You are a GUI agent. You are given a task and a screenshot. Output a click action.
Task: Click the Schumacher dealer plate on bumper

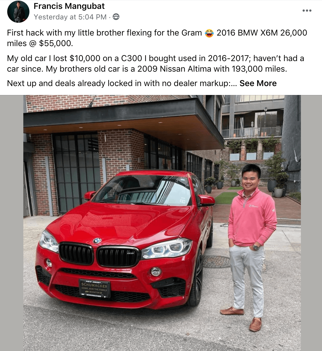[94, 289]
